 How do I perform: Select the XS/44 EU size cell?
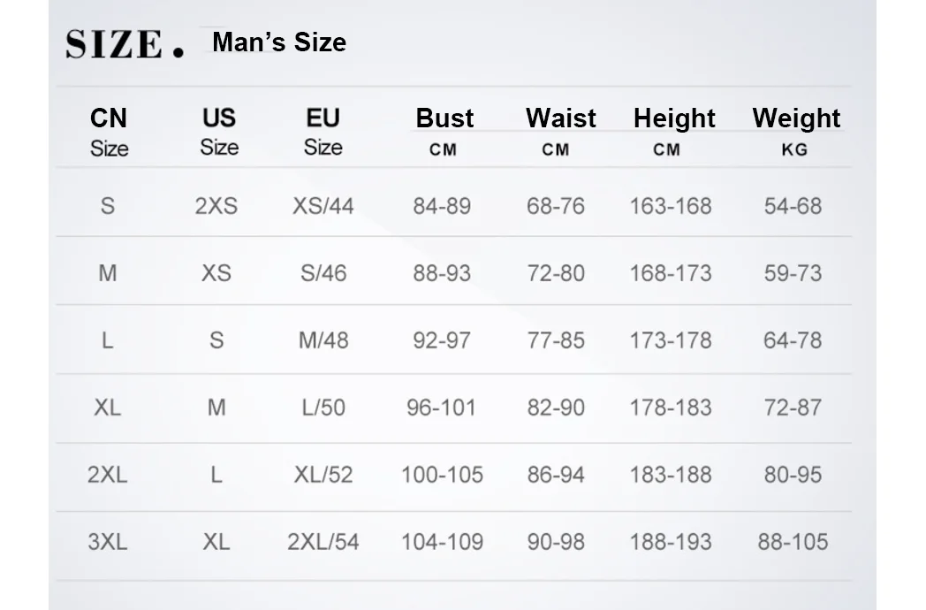323,206
